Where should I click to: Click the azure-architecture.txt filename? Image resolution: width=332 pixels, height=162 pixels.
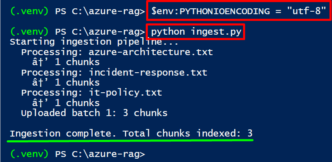[x=151, y=52]
